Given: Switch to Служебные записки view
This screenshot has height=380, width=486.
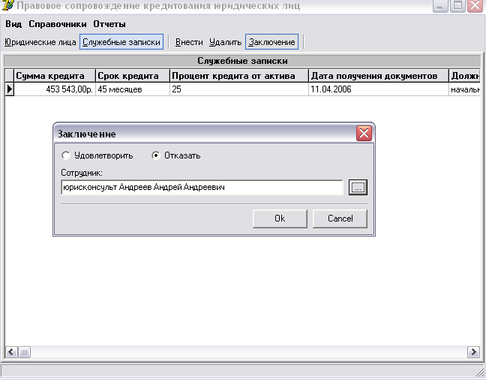Looking at the screenshot, I should pos(121,42).
